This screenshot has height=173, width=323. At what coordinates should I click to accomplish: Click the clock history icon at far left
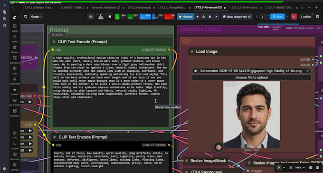5,19
